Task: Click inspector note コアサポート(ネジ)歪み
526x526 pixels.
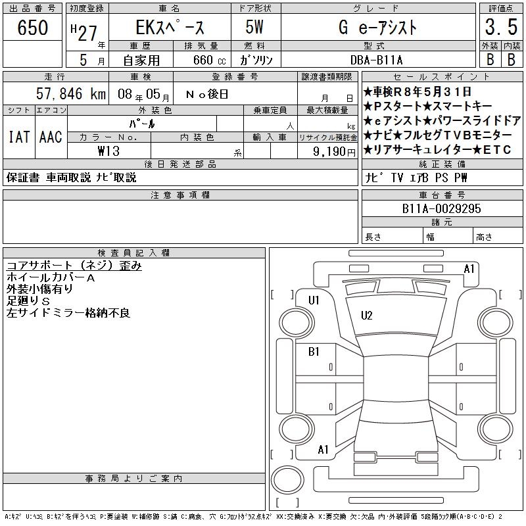Action: pyautogui.click(x=74, y=266)
